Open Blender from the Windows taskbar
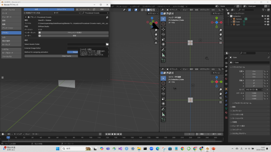This screenshot has height=152, width=271. (x=207, y=149)
